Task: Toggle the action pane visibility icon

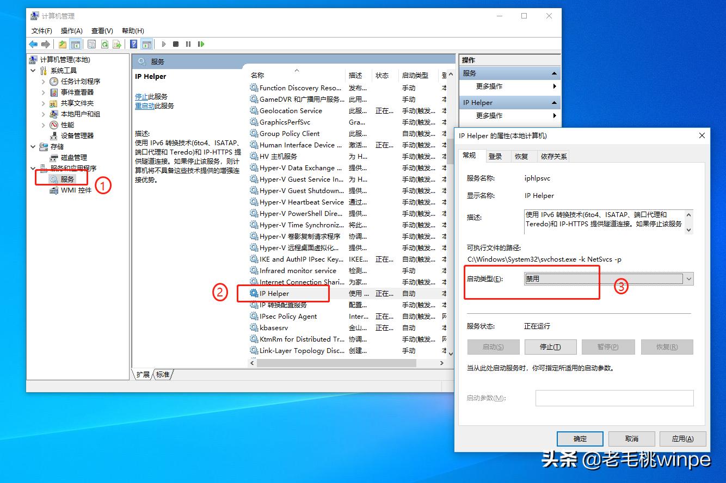Action: point(147,44)
